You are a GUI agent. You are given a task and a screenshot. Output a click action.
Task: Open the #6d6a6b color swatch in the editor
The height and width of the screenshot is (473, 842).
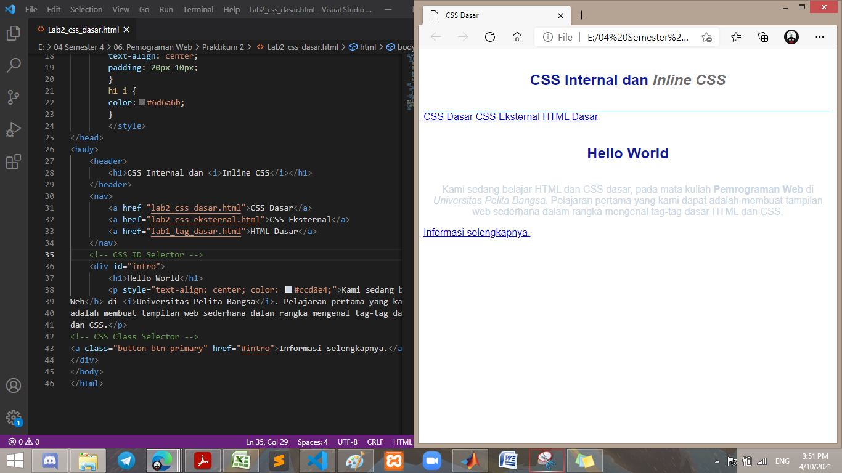142,102
